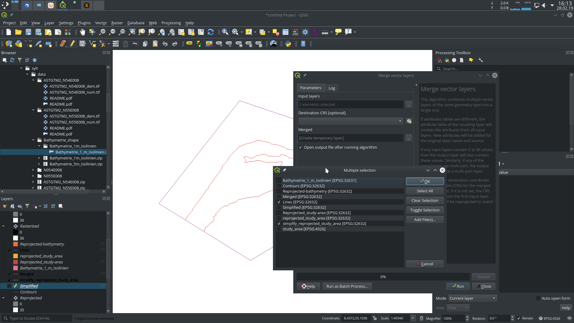Image resolution: width=574 pixels, height=323 pixels.
Task: Open the attribute table icon
Action: [285, 32]
